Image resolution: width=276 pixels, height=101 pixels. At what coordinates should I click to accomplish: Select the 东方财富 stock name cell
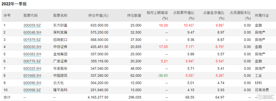[x=60, y=25]
